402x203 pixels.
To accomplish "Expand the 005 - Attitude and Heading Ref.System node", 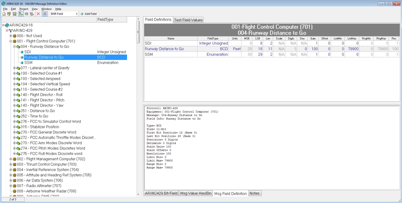I will (11, 175).
